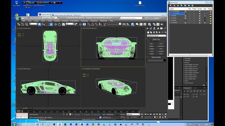Image resolution: width=225 pixels, height=126 pixels.
Task: Click the Play Animation button
Action: point(148,114)
